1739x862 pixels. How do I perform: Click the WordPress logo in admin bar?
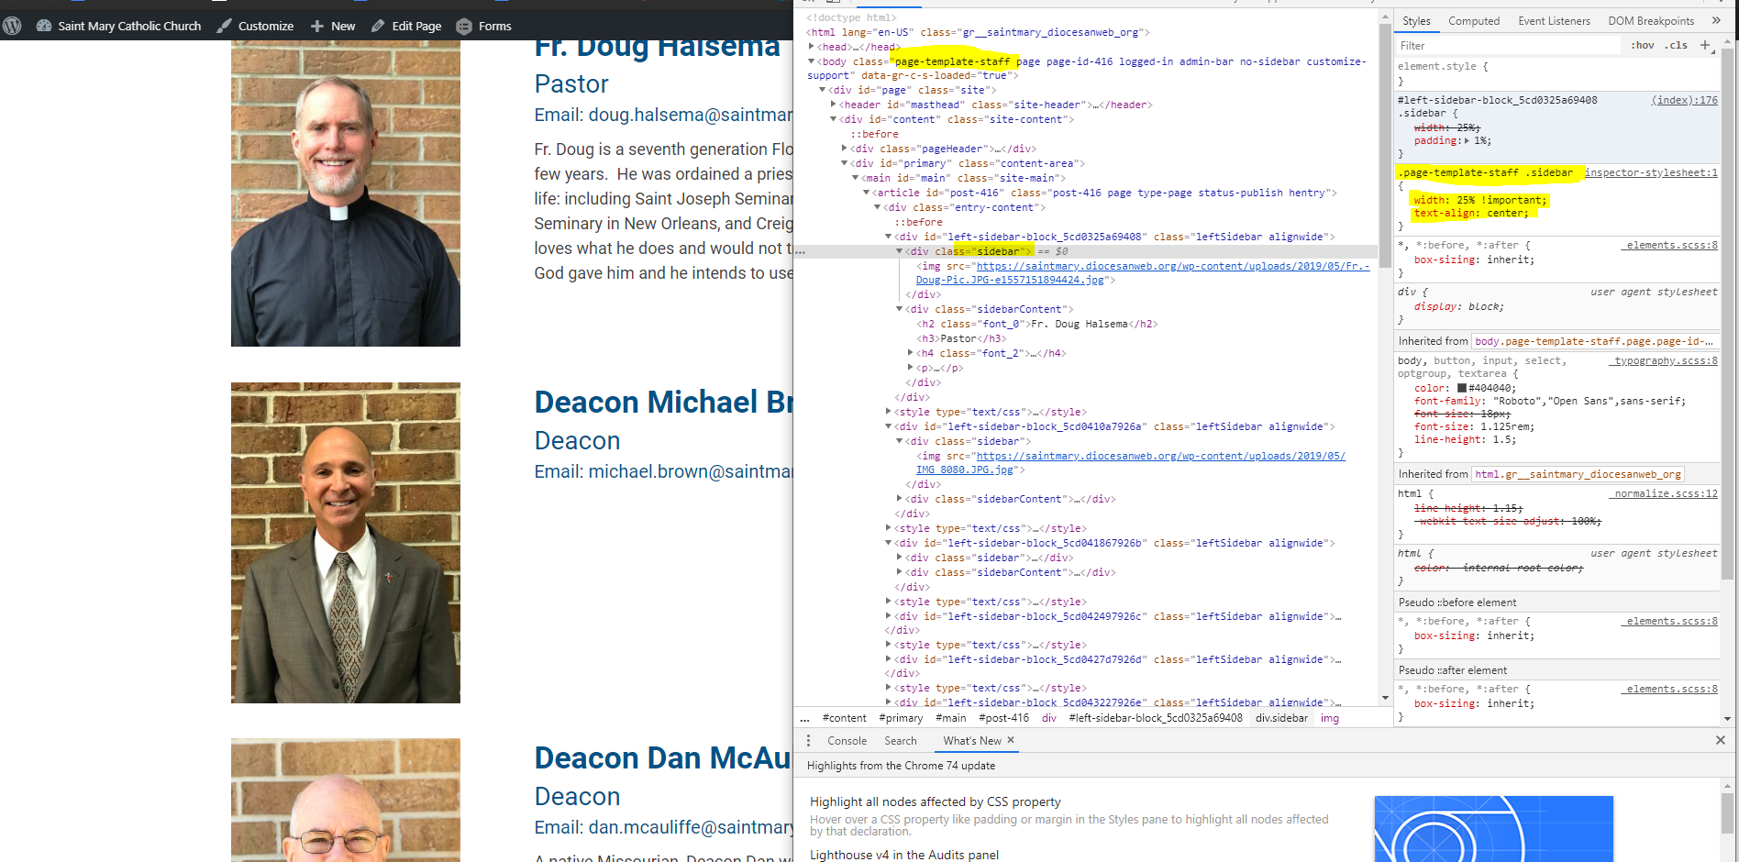click(x=12, y=26)
